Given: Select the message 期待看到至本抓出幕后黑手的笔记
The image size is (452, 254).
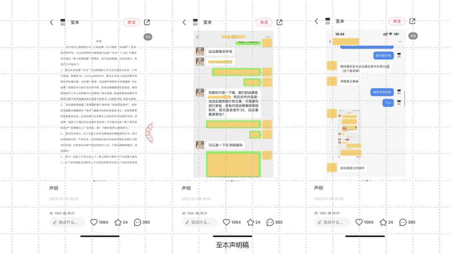Looking at the screenshot, I should pyautogui.click(x=365, y=68).
